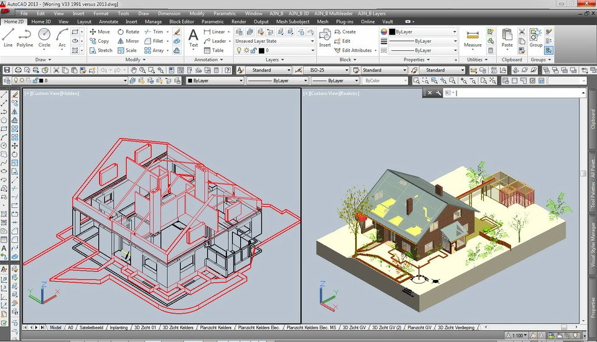Toggle the layer lock padlock icon
This screenshot has width=597, height=342.
253,51
